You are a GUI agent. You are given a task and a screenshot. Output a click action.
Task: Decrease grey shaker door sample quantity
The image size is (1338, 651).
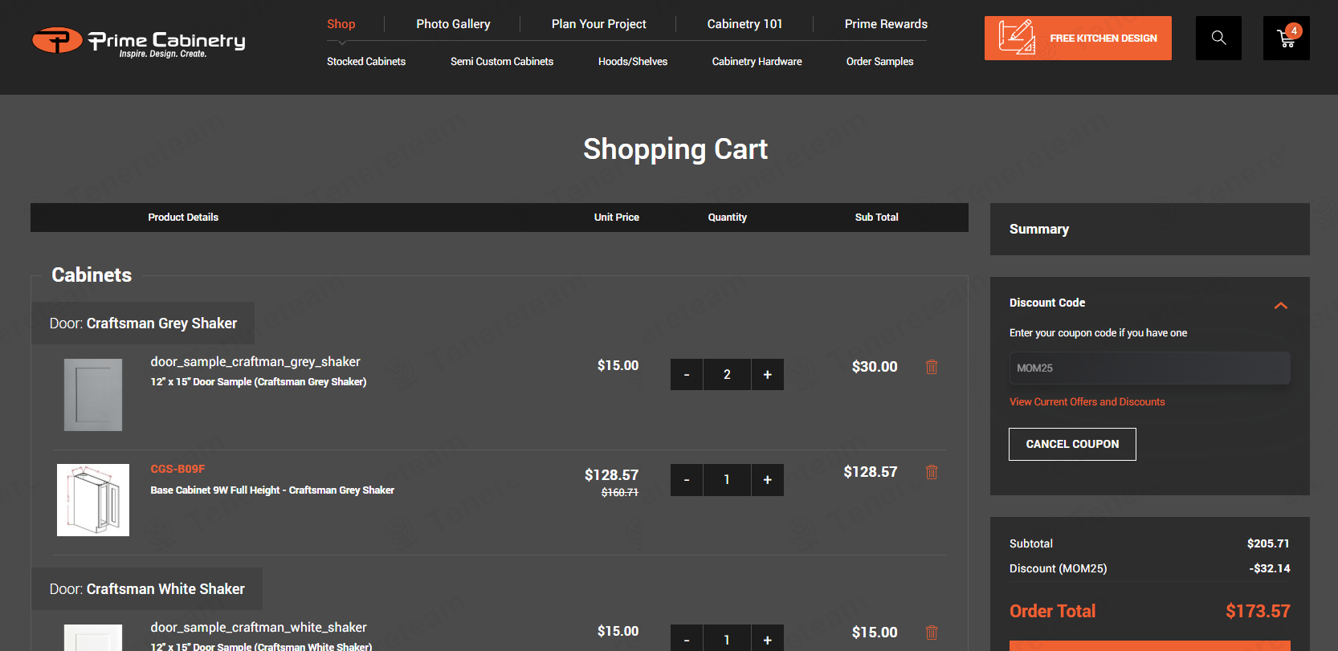click(x=687, y=375)
